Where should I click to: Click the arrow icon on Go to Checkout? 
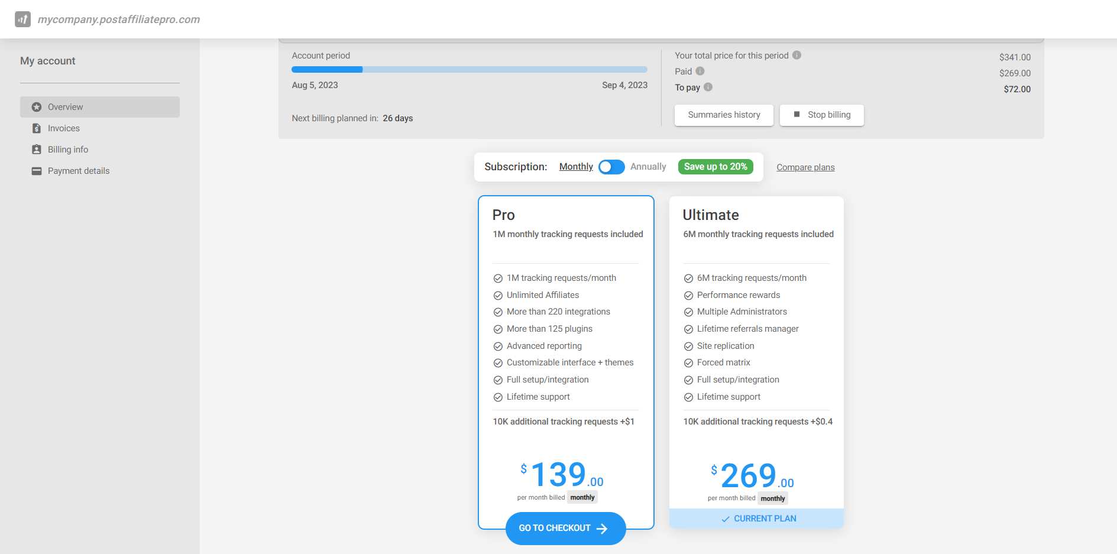coord(602,529)
